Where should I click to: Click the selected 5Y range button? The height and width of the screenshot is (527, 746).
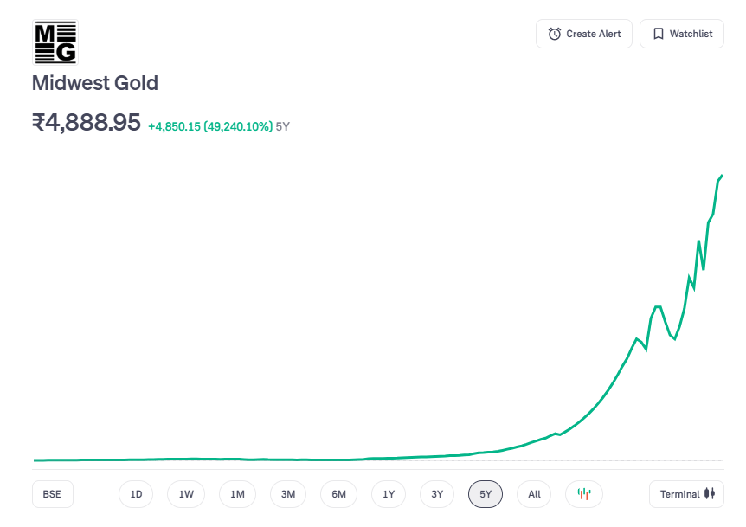point(486,494)
